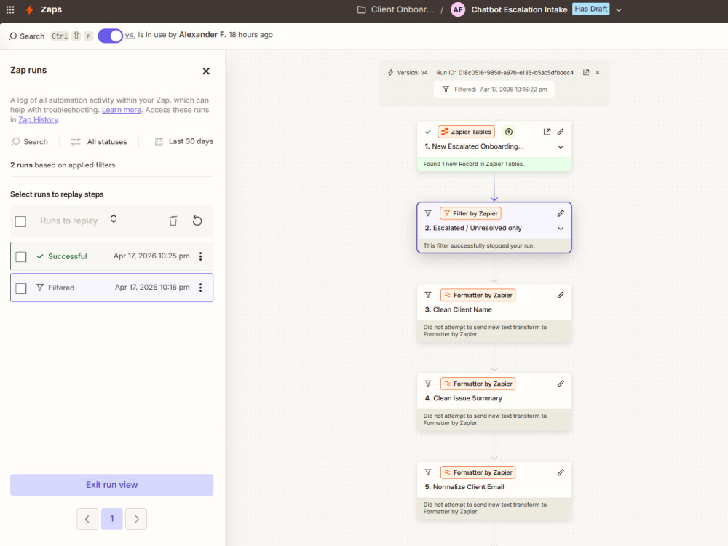Expand the zap title dropdown chevron

click(x=618, y=9)
